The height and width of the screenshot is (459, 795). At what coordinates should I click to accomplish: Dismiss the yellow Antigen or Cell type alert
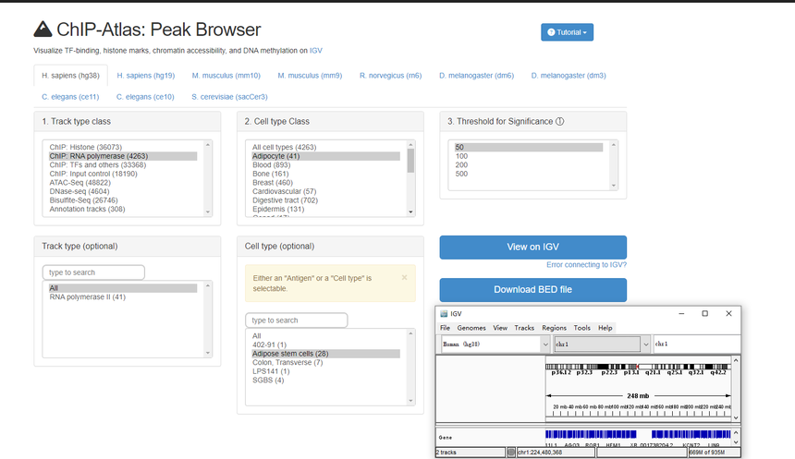(x=404, y=278)
